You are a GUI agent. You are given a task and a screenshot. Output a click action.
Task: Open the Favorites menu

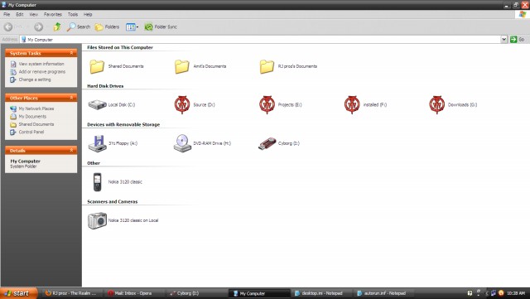[x=53, y=14]
